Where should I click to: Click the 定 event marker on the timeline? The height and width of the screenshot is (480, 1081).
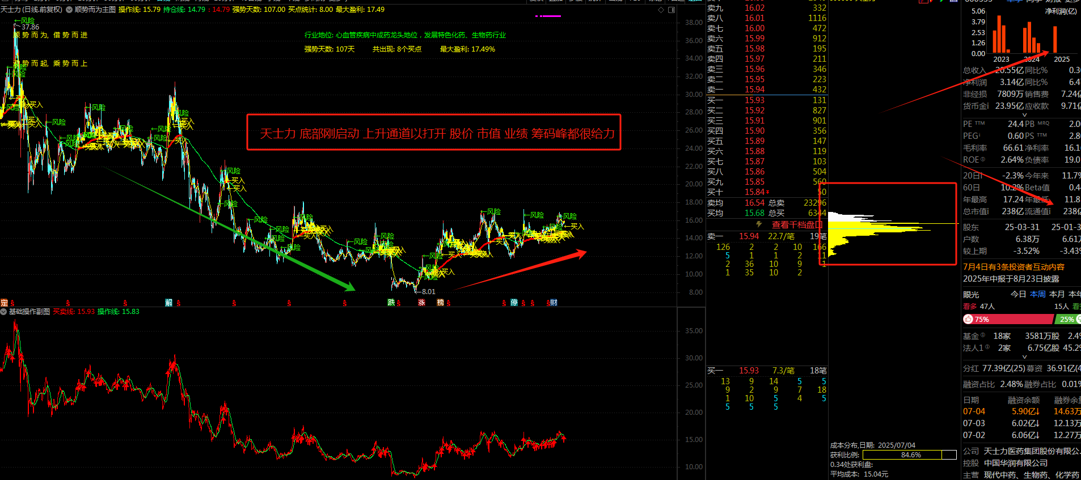click(4, 303)
